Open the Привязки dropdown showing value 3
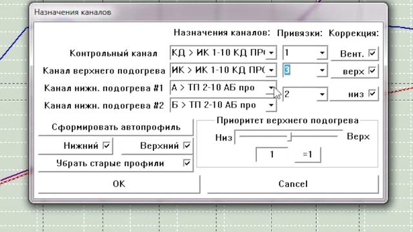413x232 pixels. tap(322, 70)
